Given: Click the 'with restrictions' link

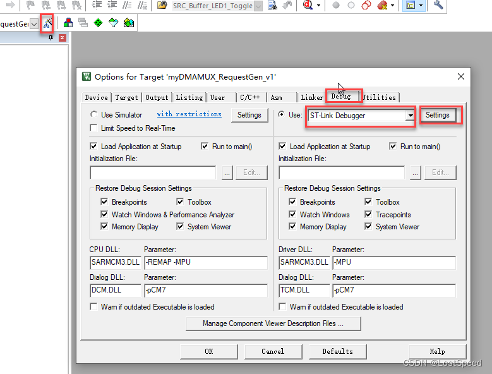Looking at the screenshot, I should pos(189,114).
